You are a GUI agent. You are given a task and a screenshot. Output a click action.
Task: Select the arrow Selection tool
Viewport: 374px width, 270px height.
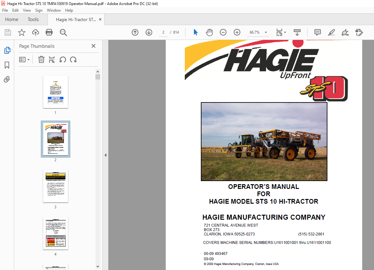pos(195,32)
